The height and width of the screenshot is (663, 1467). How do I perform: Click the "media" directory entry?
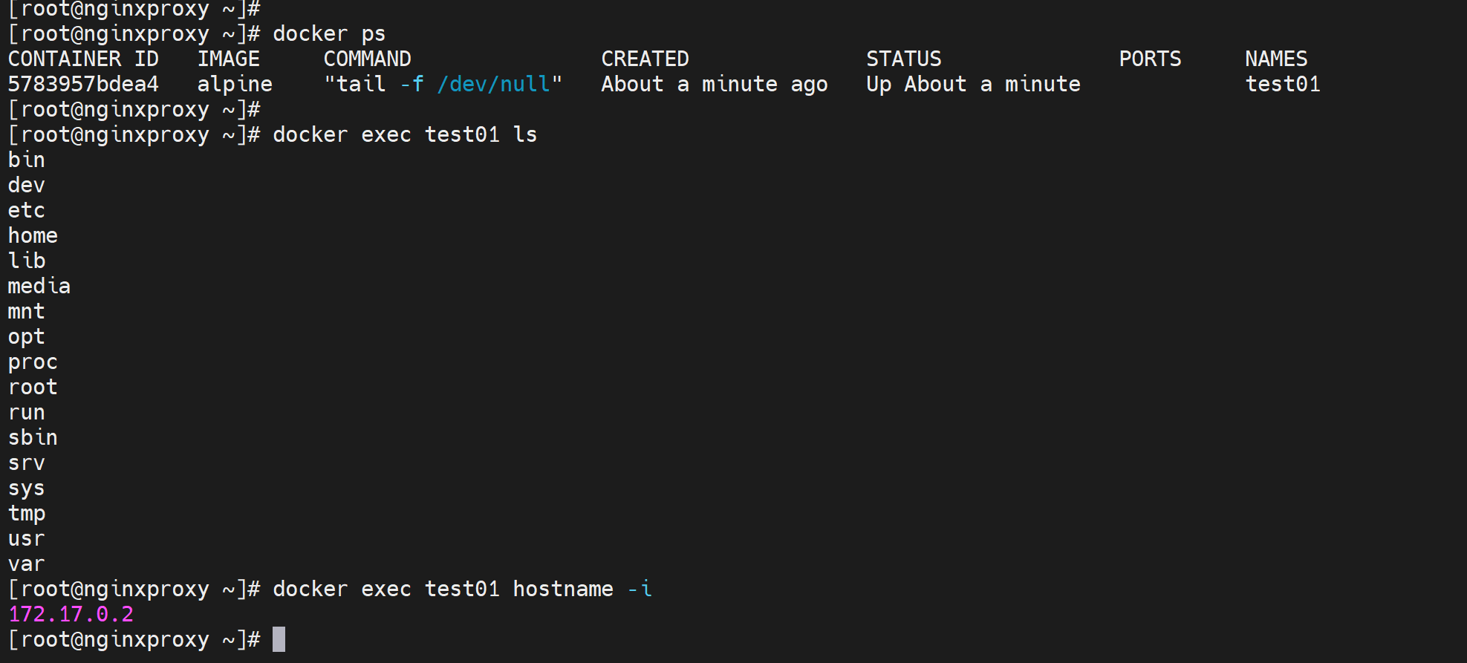[39, 286]
